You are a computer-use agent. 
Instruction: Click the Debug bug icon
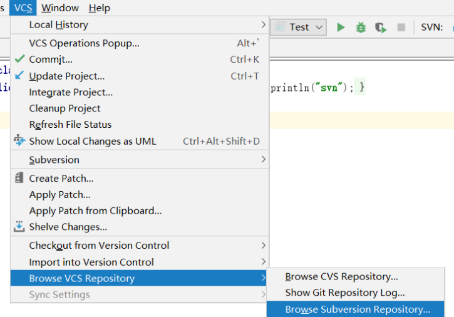pos(361,27)
